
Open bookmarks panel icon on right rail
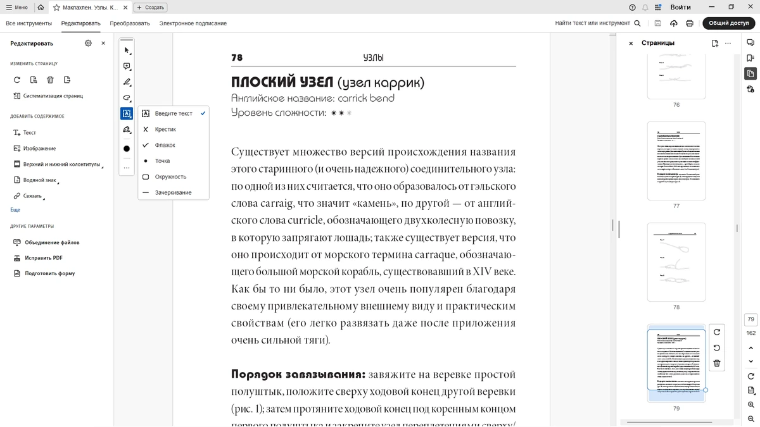(x=750, y=58)
